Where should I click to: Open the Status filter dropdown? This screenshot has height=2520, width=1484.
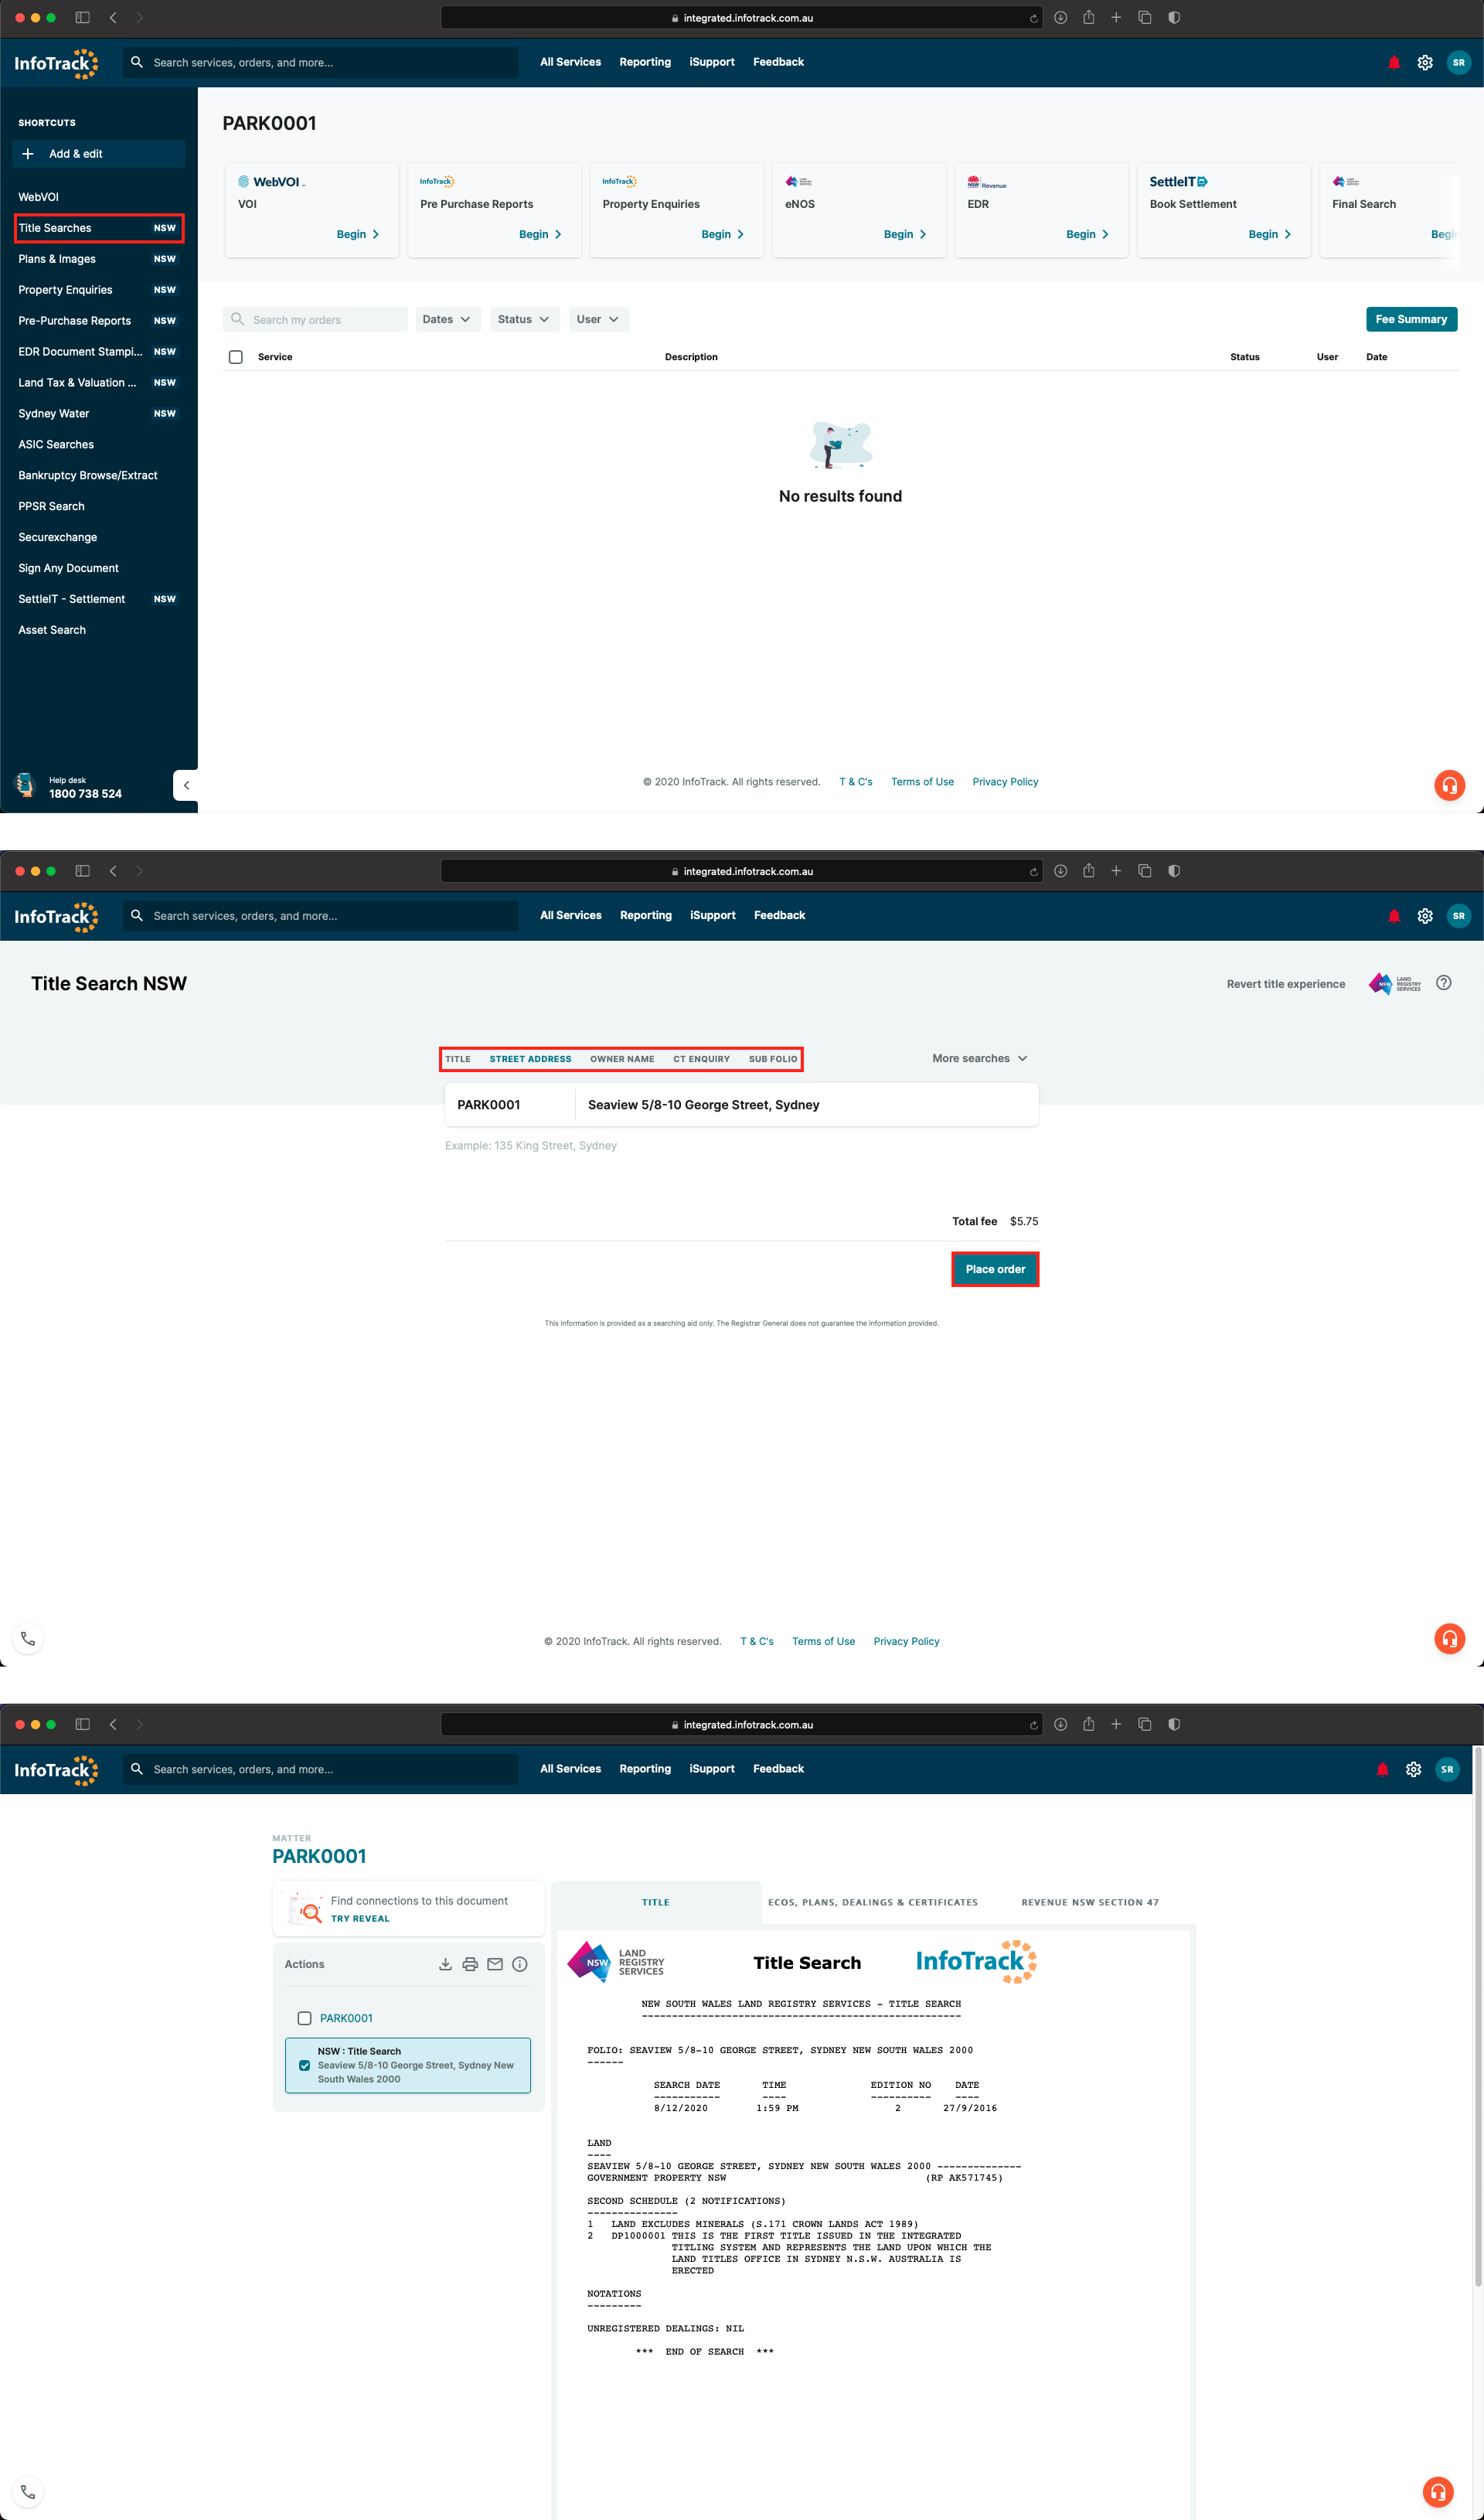pyautogui.click(x=524, y=319)
